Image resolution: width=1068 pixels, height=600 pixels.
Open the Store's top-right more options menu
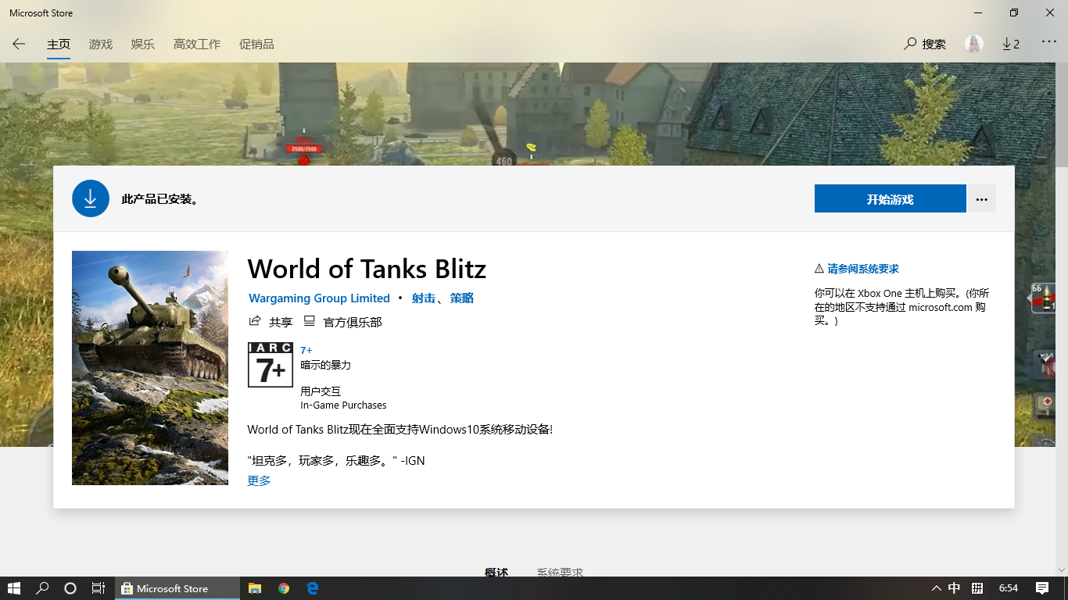coord(1049,43)
